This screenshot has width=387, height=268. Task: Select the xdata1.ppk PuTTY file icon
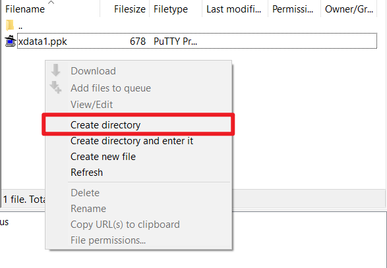pos(11,41)
